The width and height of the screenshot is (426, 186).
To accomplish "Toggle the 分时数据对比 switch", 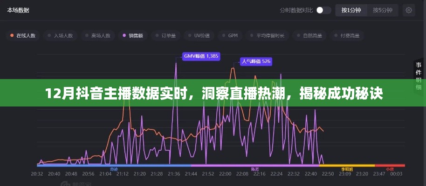I will (x=323, y=10).
